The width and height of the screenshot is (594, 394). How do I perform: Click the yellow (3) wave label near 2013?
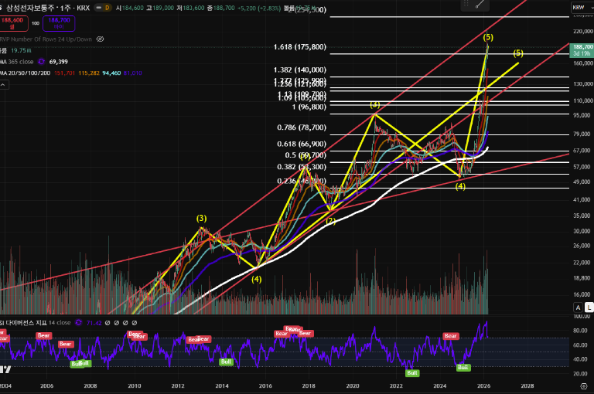point(202,218)
